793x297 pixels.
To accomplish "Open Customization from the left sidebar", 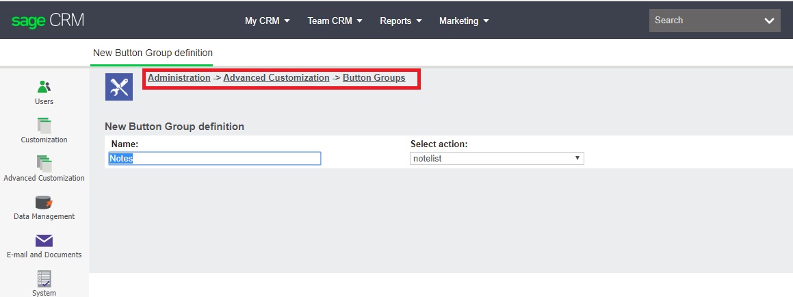I will pyautogui.click(x=44, y=125).
